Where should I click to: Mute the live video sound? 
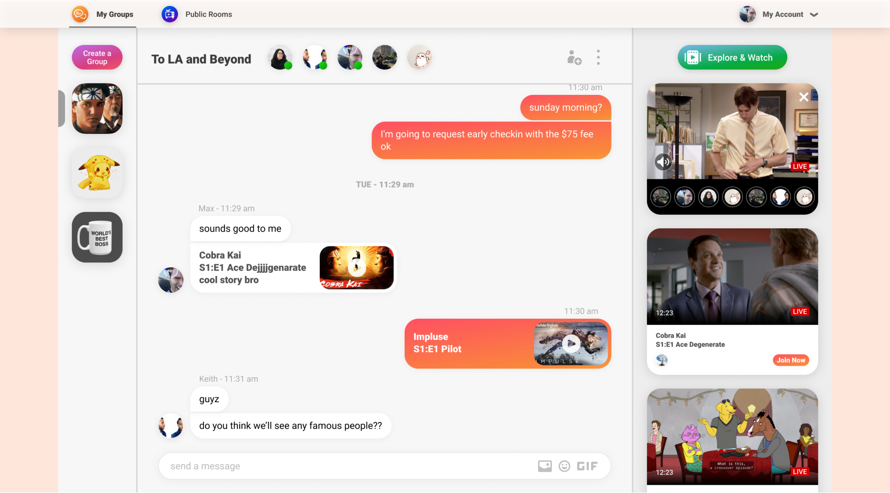[663, 162]
